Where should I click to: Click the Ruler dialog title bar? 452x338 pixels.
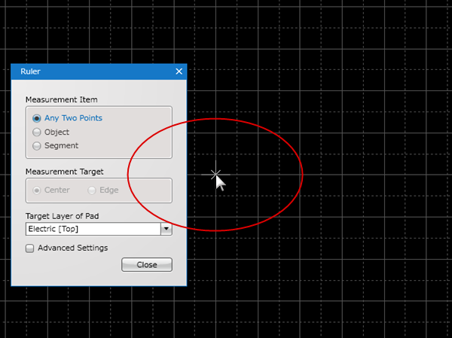99,72
